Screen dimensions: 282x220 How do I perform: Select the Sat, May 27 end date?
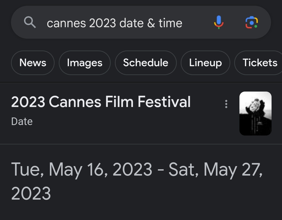(x=215, y=169)
